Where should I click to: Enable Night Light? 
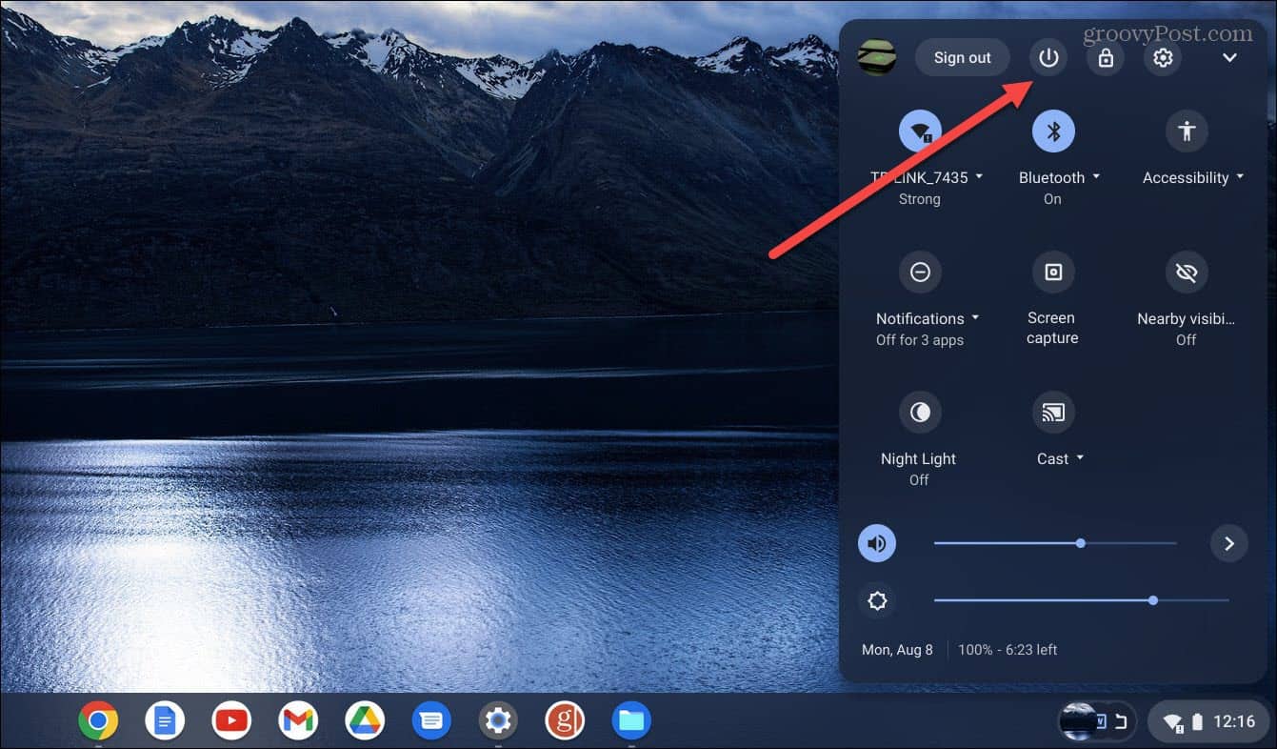point(920,412)
